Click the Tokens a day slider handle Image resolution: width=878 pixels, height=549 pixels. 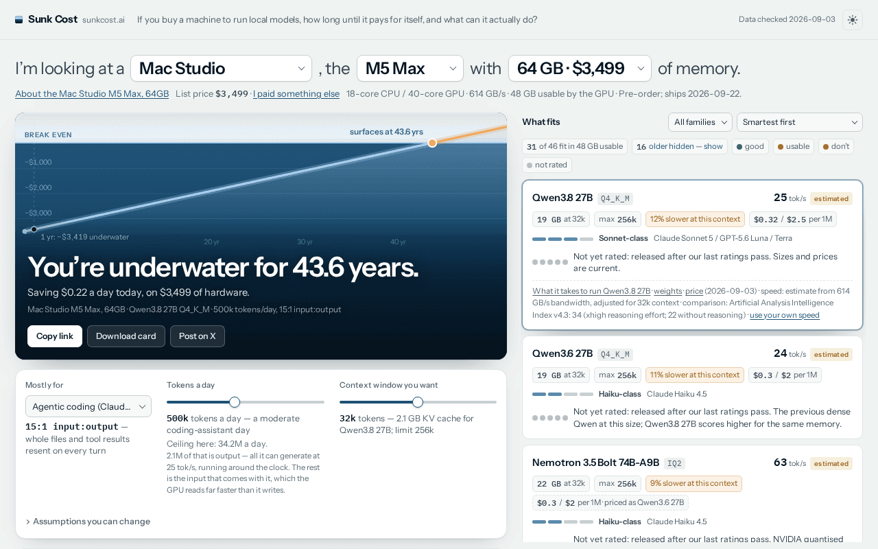point(235,402)
